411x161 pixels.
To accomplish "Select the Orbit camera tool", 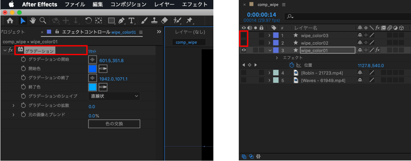I will (56, 21).
